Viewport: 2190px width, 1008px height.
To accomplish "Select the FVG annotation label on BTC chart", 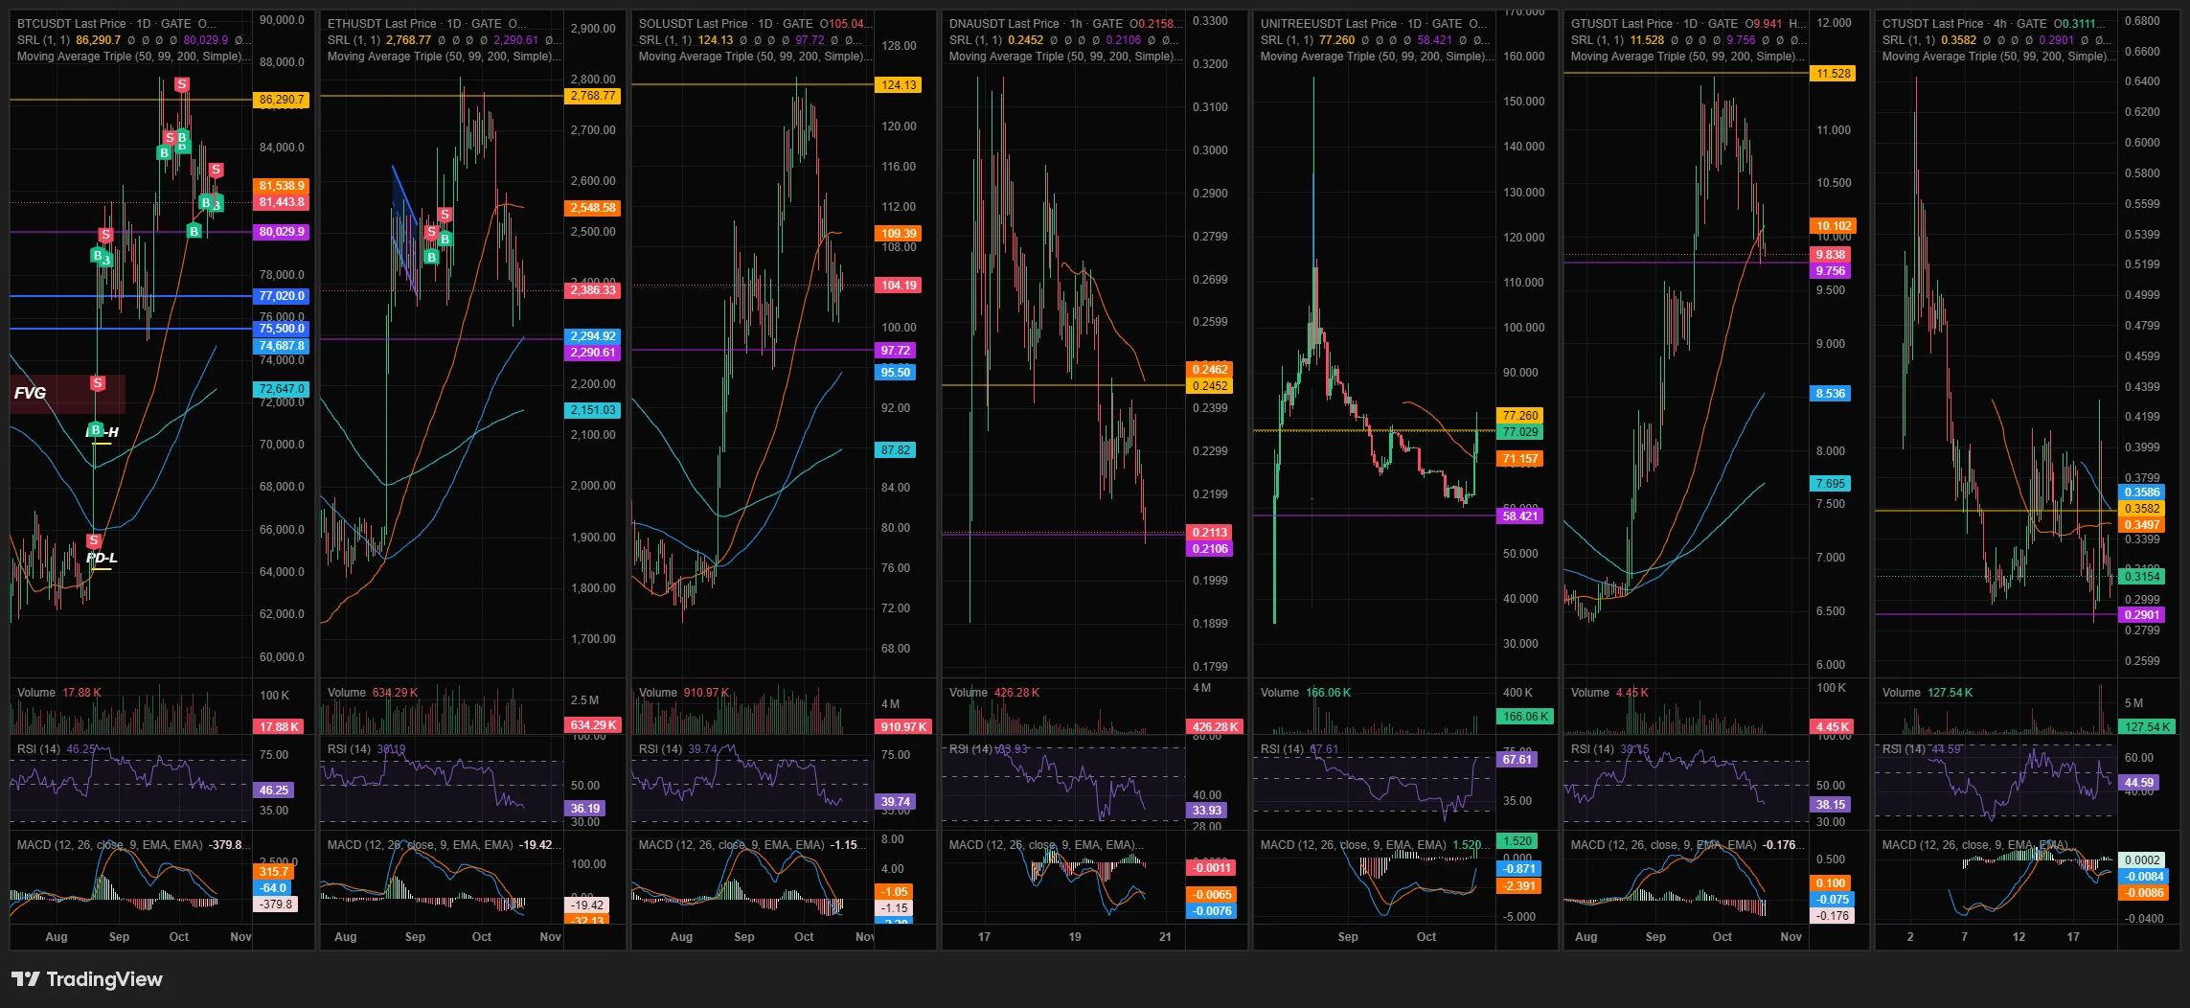I will [x=30, y=393].
